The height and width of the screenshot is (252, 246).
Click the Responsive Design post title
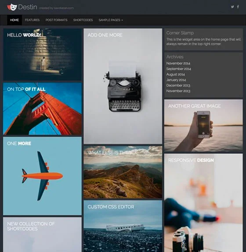[x=191, y=160]
